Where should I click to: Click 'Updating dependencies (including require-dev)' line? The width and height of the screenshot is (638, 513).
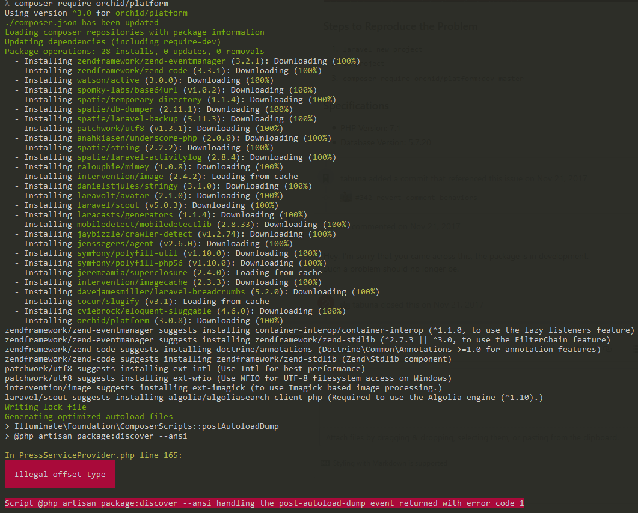[x=112, y=42]
